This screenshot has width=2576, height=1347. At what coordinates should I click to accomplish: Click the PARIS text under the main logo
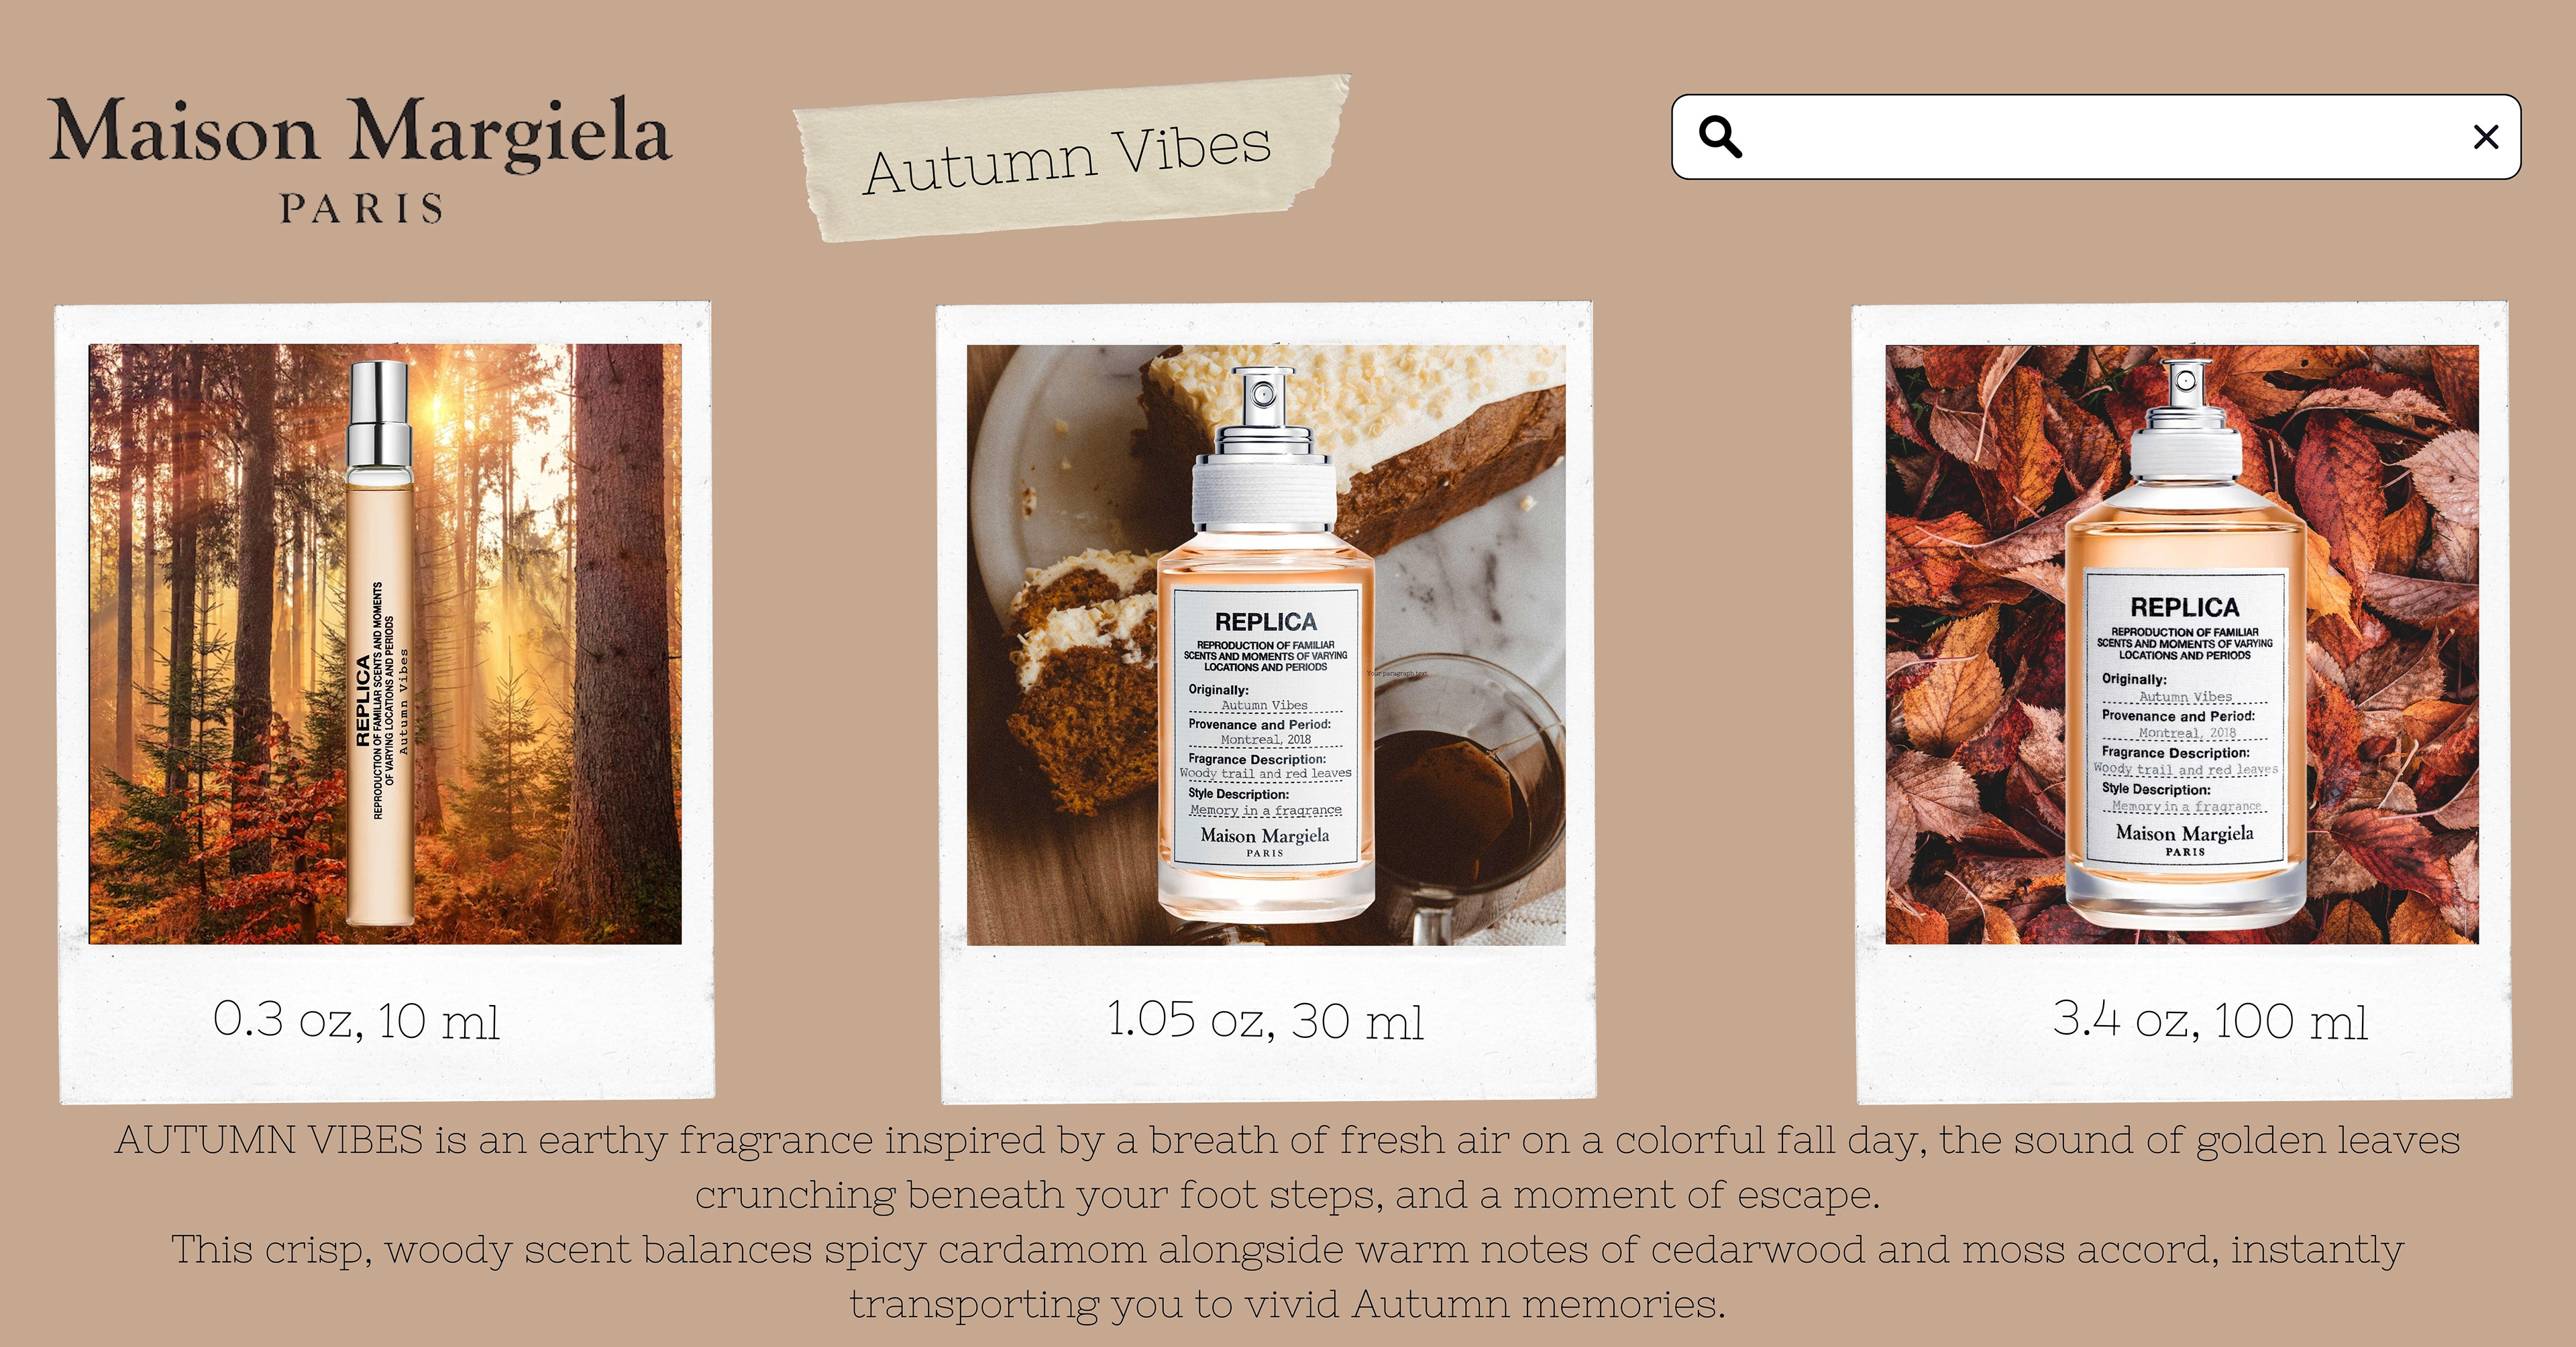click(x=361, y=209)
